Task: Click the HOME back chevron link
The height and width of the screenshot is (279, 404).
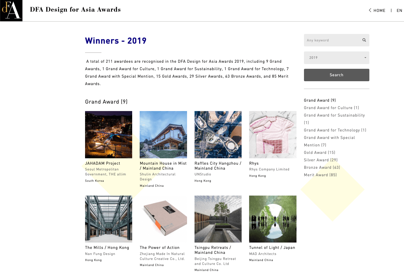Action: click(377, 10)
